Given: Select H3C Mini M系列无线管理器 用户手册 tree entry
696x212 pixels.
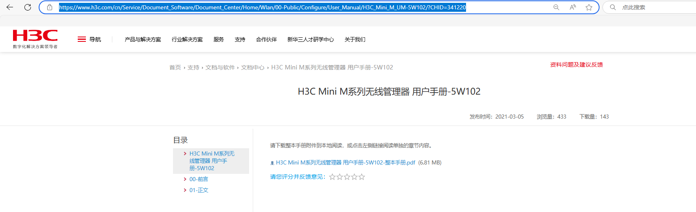Looking at the screenshot, I should tap(212, 161).
